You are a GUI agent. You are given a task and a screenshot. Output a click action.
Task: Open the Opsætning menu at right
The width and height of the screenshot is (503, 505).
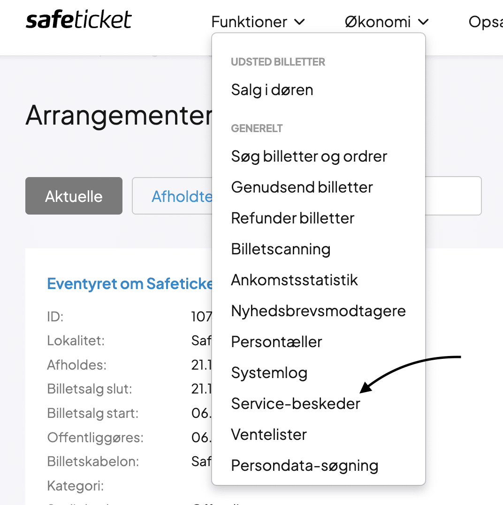pos(486,22)
